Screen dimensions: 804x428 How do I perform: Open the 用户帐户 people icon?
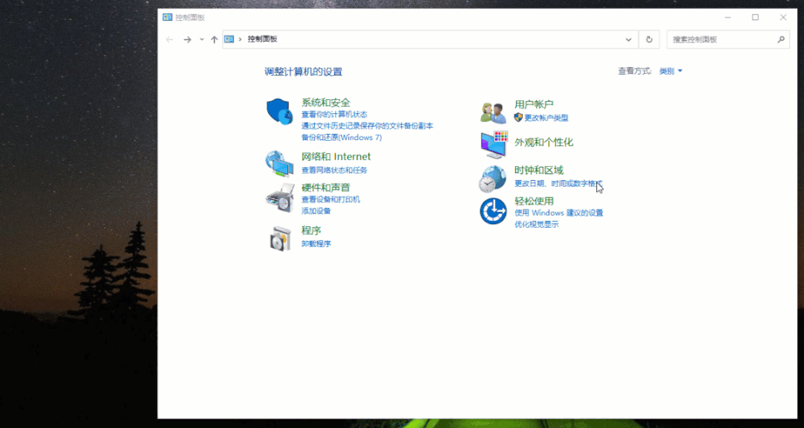[494, 112]
